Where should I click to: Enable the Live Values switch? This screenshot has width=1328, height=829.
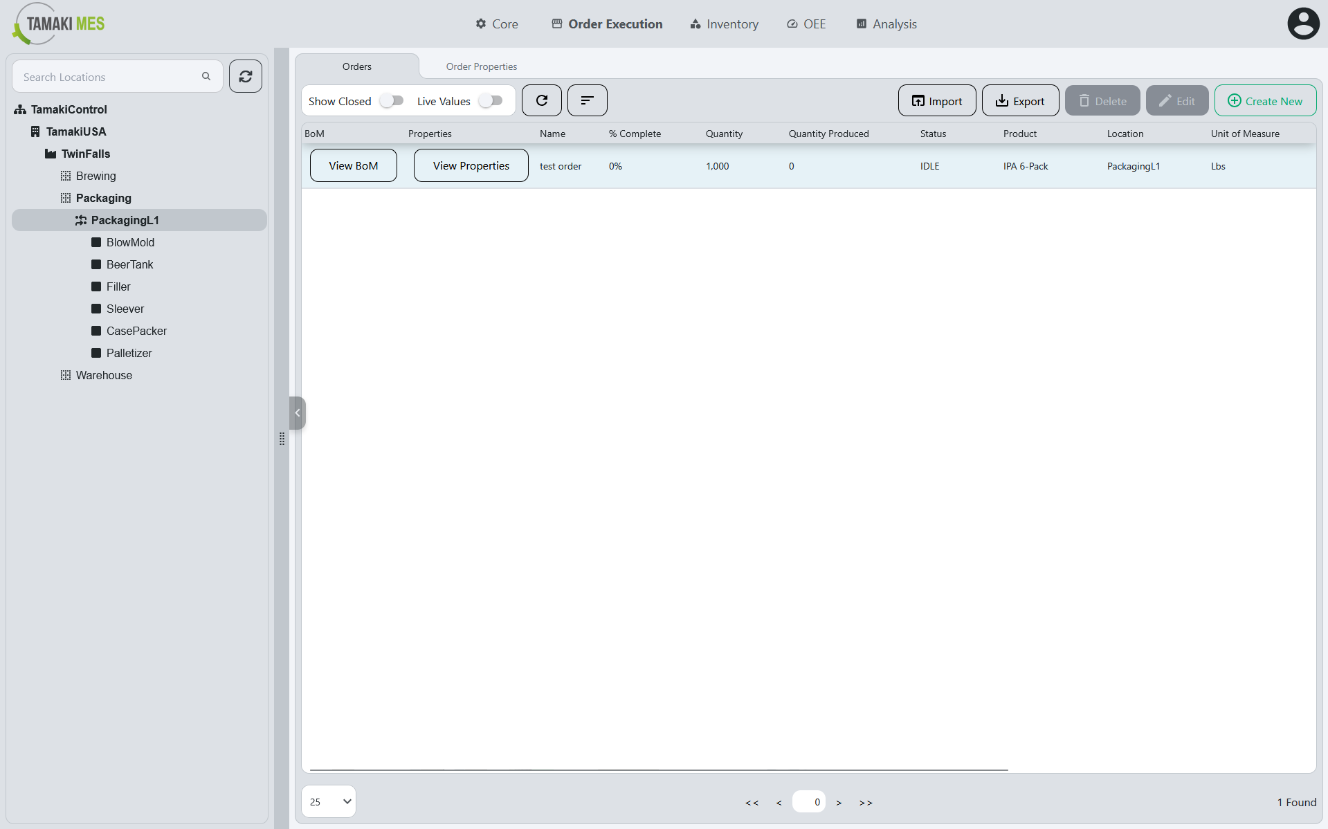click(x=491, y=101)
